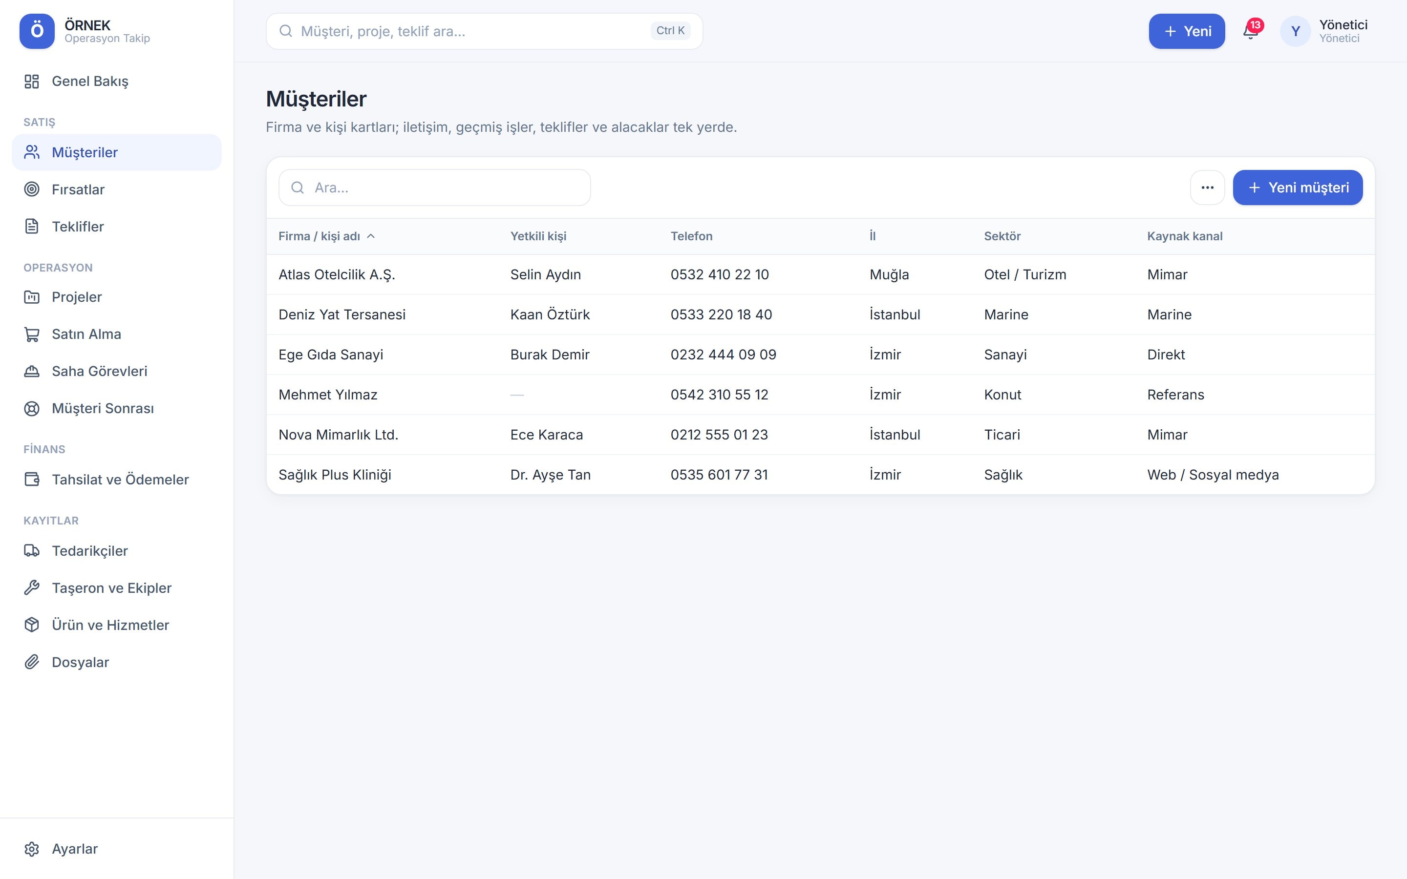1407x879 pixels.
Task: Sort by Kaynak kanal column header
Action: click(x=1184, y=236)
